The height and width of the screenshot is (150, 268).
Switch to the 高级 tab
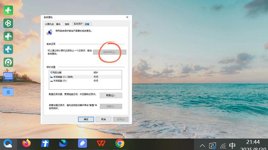point(67,24)
